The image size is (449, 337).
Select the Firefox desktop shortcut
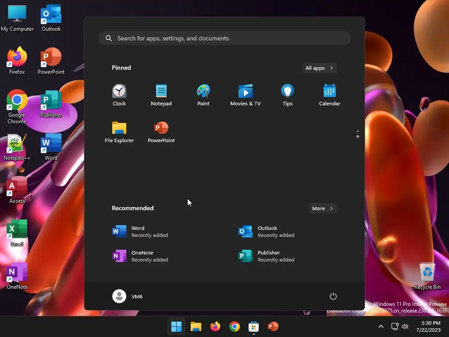pos(17,61)
